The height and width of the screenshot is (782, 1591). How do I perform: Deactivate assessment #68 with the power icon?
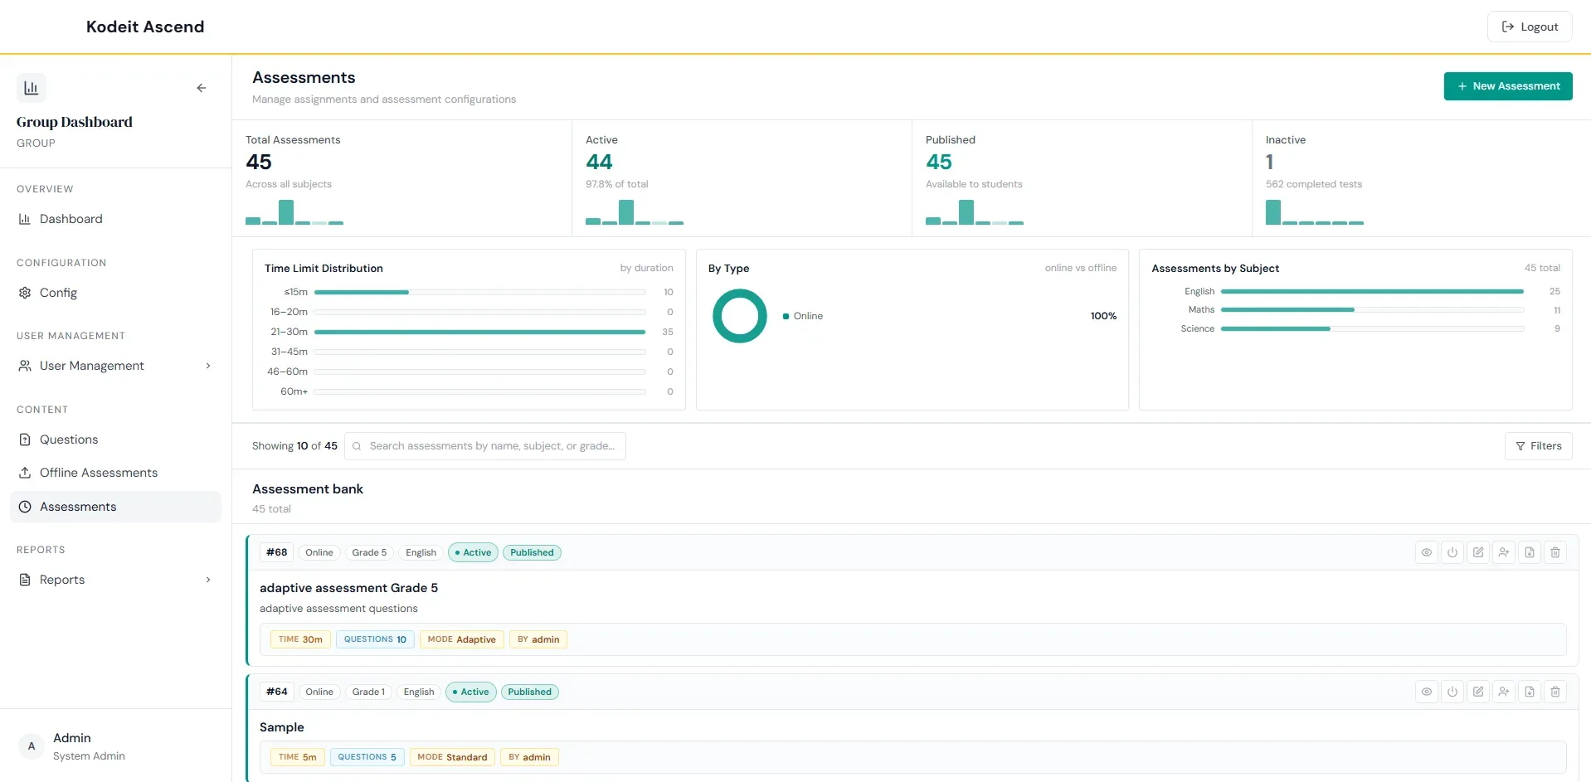pos(1452,552)
